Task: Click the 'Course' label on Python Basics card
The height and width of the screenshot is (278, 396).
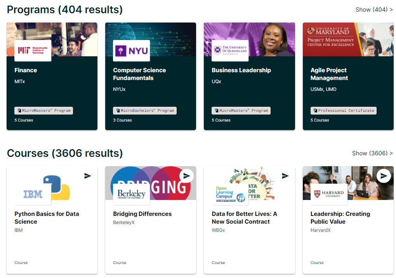Action: 21,263
